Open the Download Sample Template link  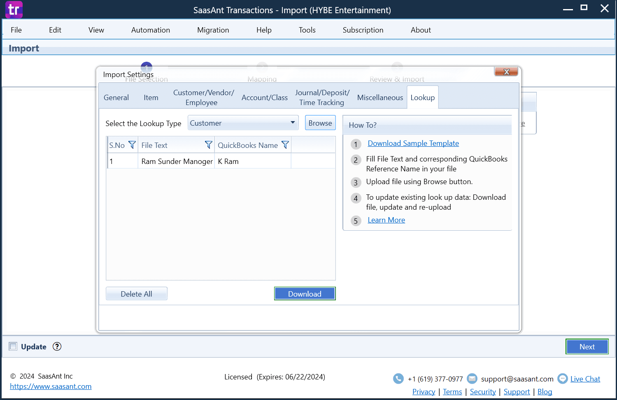(413, 143)
